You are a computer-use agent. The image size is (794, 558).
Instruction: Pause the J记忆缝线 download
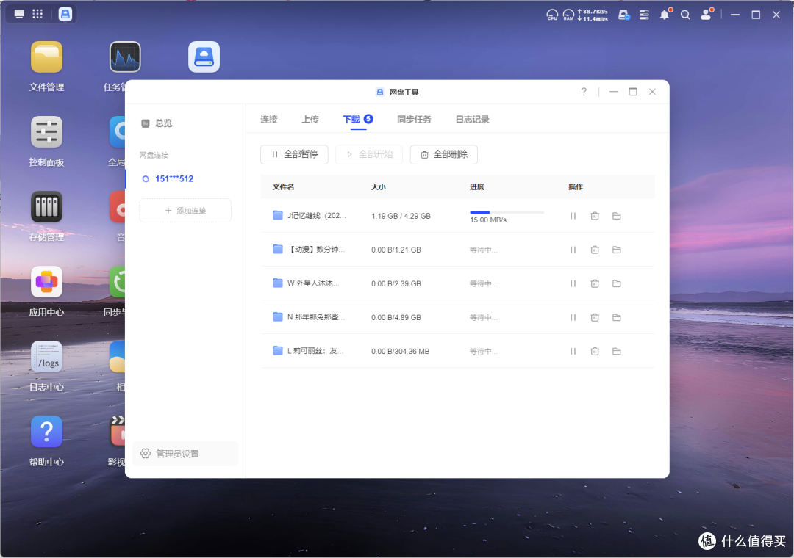[573, 216]
